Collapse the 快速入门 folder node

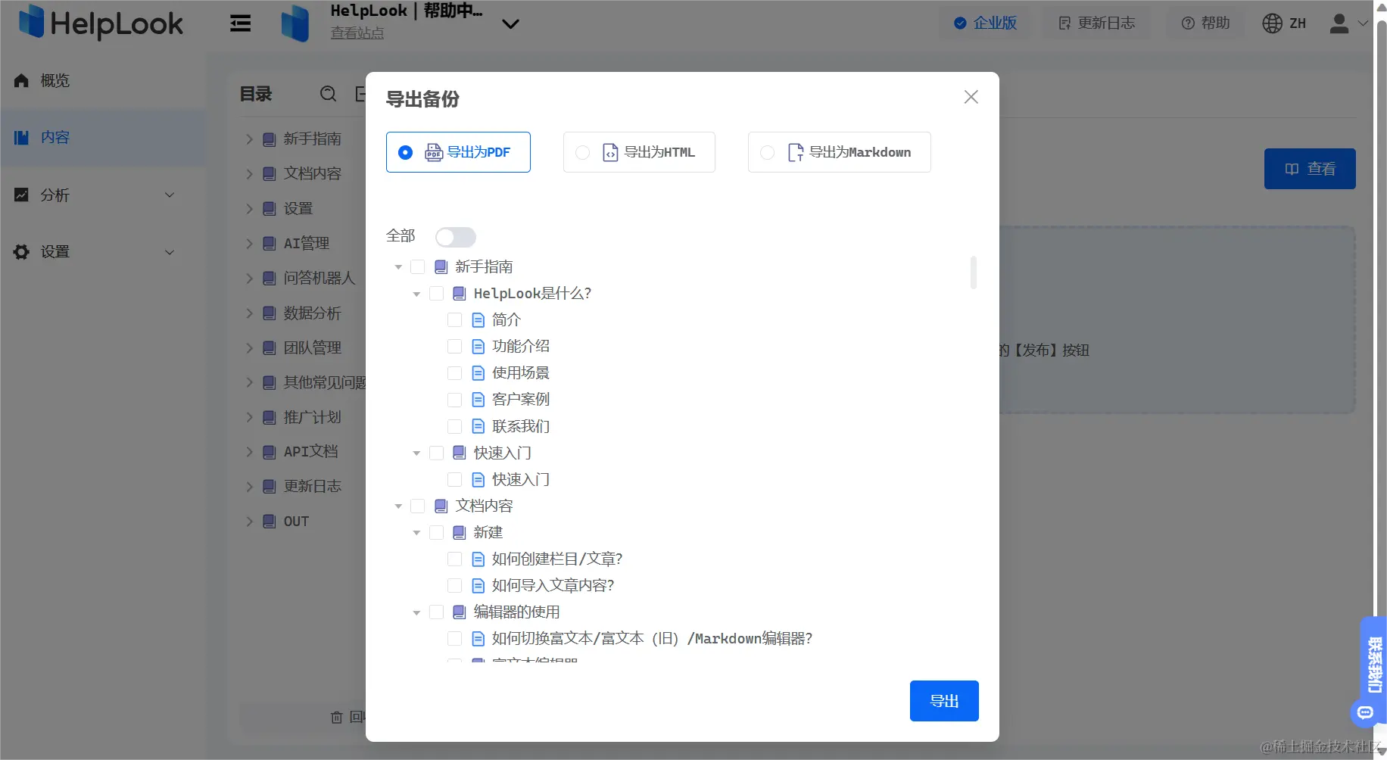416,453
